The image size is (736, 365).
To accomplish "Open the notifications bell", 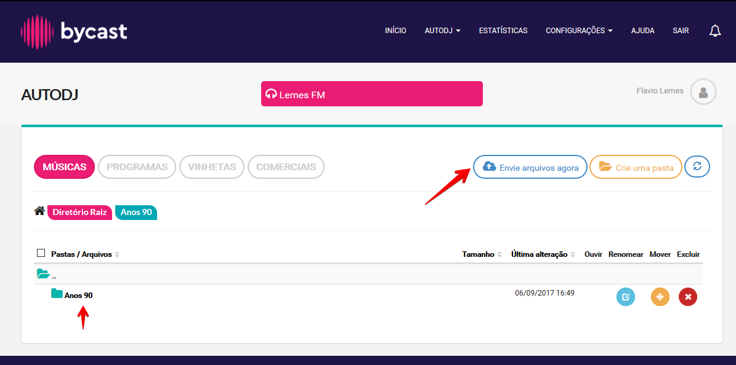I will click(715, 31).
